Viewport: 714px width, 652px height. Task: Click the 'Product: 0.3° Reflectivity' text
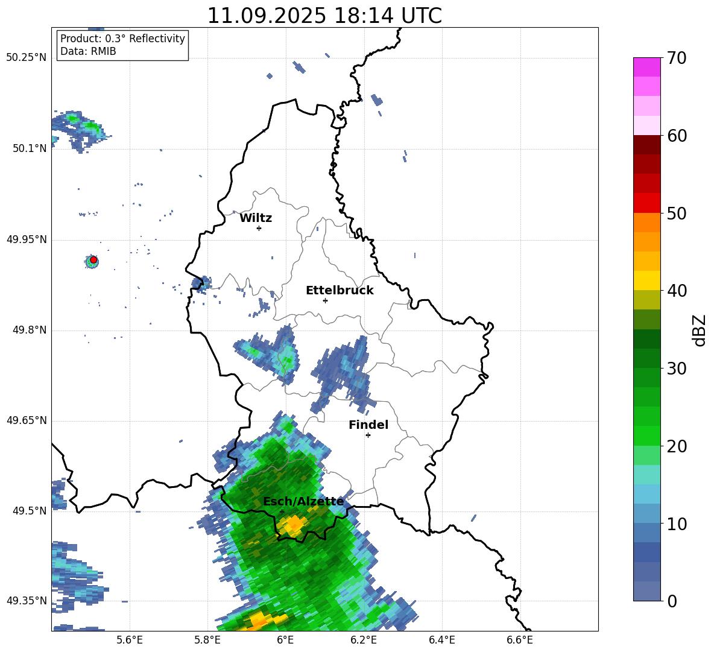(x=122, y=39)
